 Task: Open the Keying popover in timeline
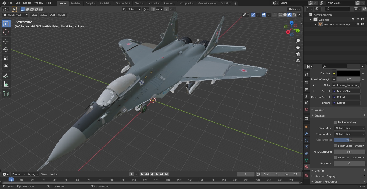click(33, 174)
